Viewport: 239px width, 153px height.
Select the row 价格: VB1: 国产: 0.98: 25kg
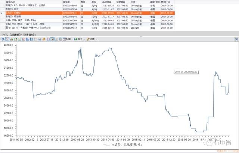(87, 20)
